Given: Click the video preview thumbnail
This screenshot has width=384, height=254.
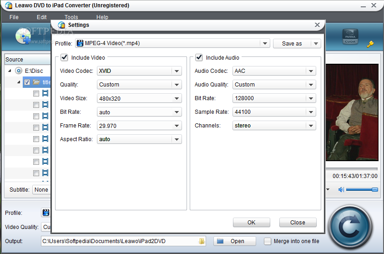Looking at the screenshot, I should (x=352, y=112).
